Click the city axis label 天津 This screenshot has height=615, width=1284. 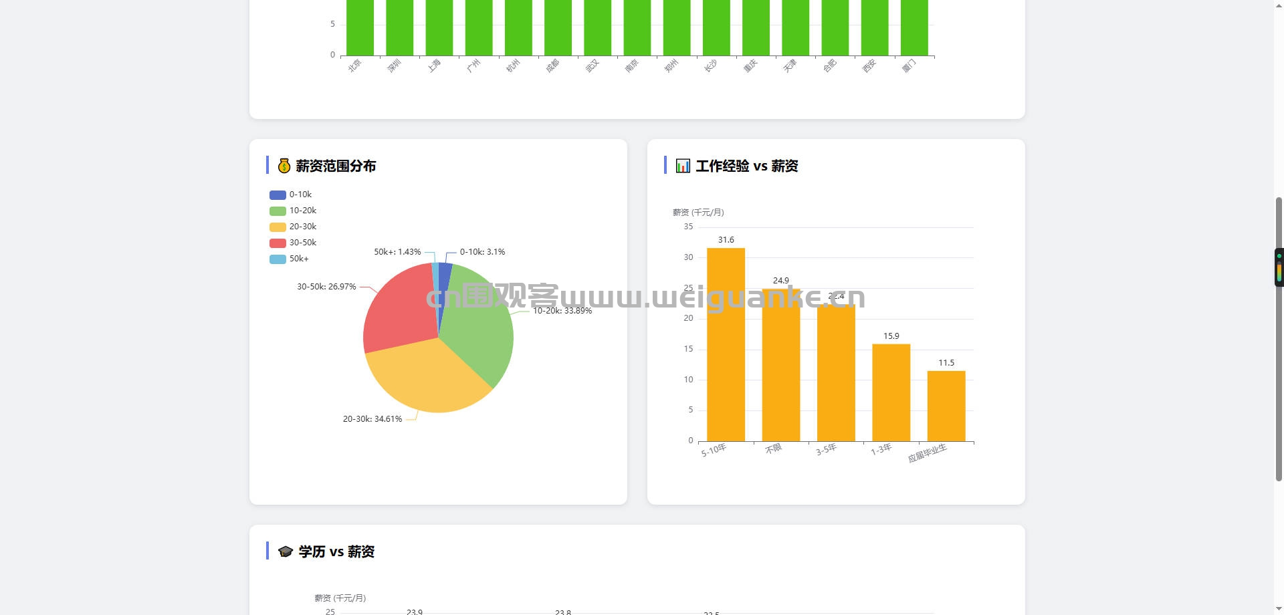tap(790, 66)
